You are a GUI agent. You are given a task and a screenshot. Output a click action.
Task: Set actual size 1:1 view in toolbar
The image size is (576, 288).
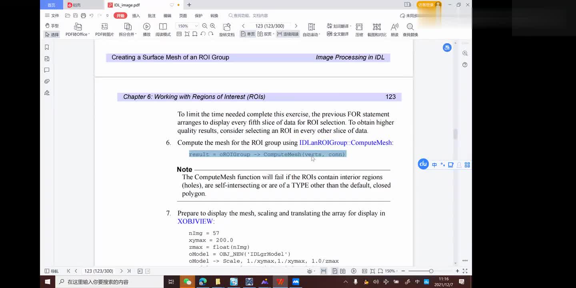[179, 34]
